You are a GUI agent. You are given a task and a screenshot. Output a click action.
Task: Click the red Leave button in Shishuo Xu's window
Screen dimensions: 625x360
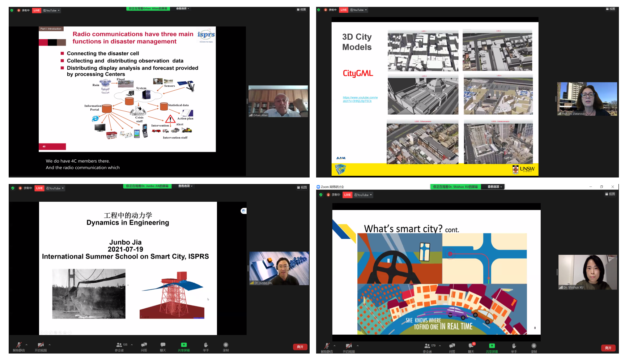point(608,348)
